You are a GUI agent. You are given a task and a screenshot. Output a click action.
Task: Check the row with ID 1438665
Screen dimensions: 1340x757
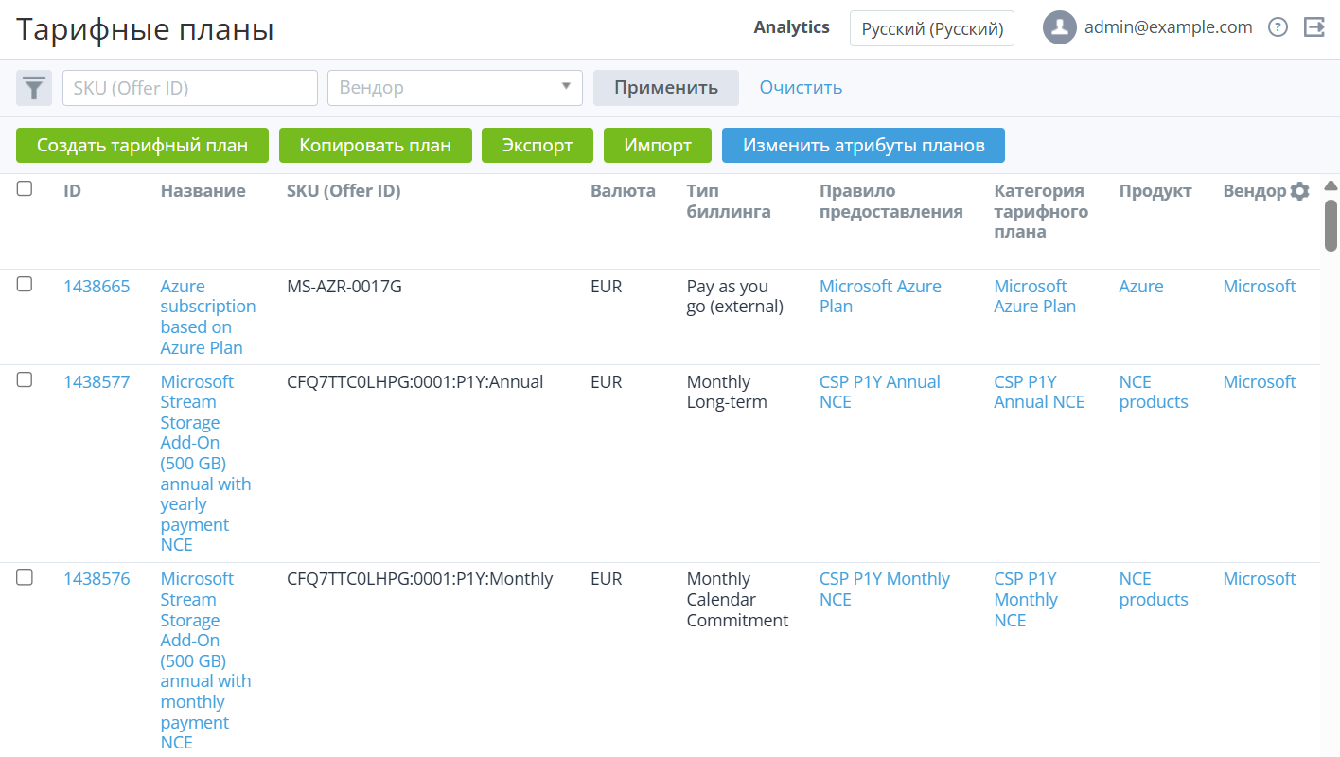(x=25, y=284)
